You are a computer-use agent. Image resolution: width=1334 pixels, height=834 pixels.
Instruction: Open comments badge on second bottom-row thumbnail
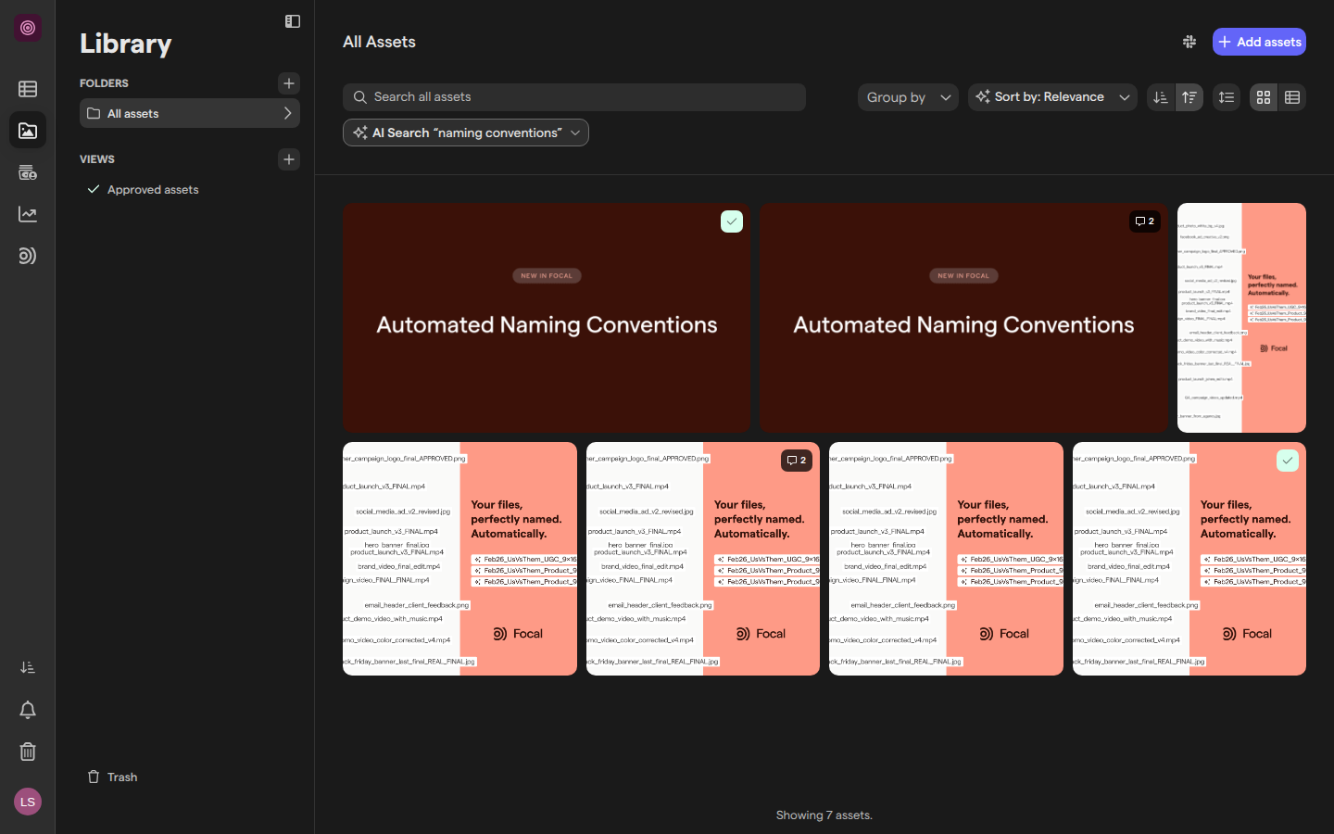click(x=797, y=461)
